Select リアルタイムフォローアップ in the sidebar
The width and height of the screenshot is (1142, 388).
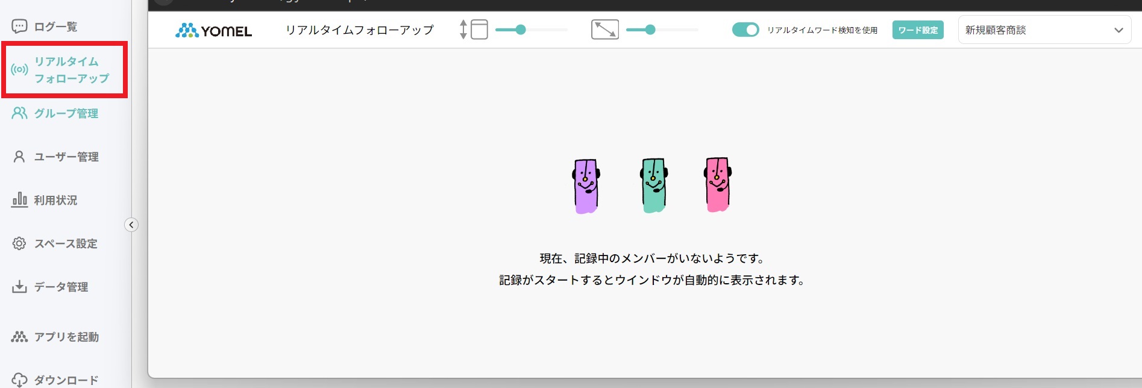[x=64, y=70]
